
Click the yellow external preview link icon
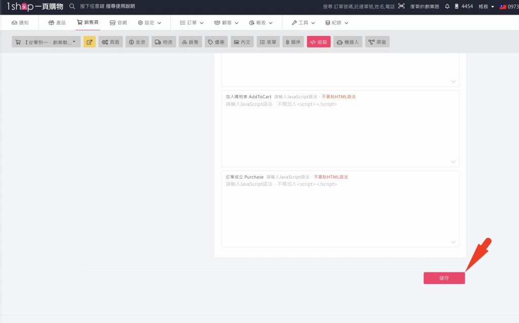89,42
